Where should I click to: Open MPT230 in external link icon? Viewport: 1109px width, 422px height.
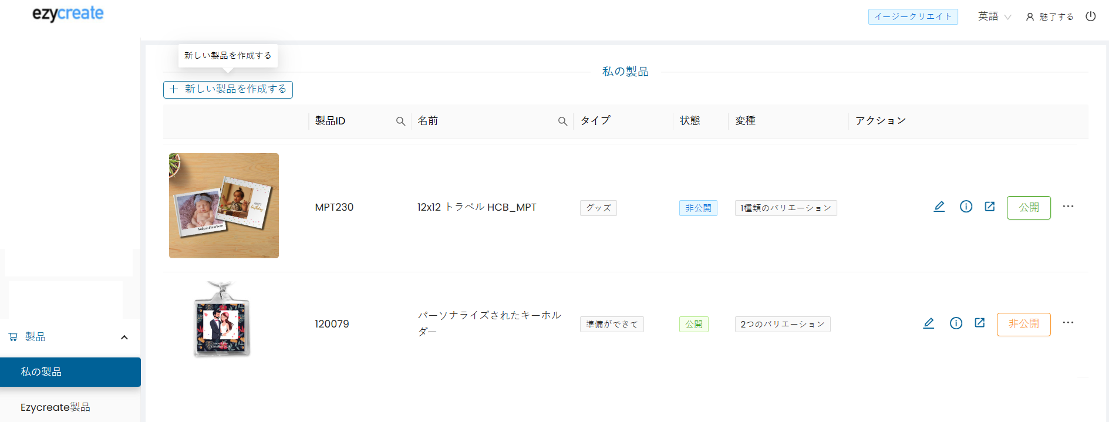[x=990, y=207]
